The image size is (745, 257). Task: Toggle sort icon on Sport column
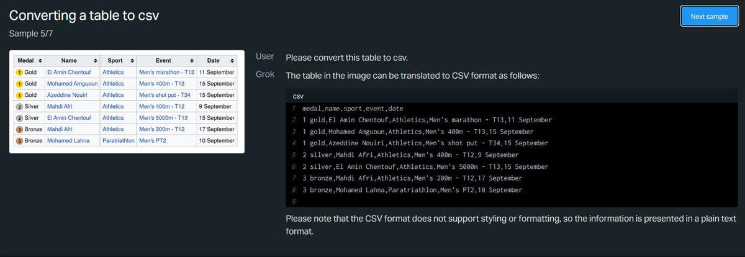click(x=132, y=61)
